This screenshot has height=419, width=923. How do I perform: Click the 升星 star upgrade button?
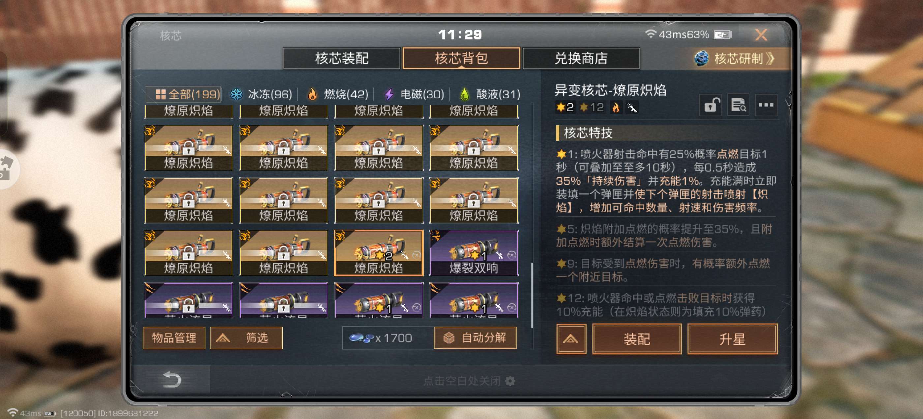pyautogui.click(x=732, y=339)
